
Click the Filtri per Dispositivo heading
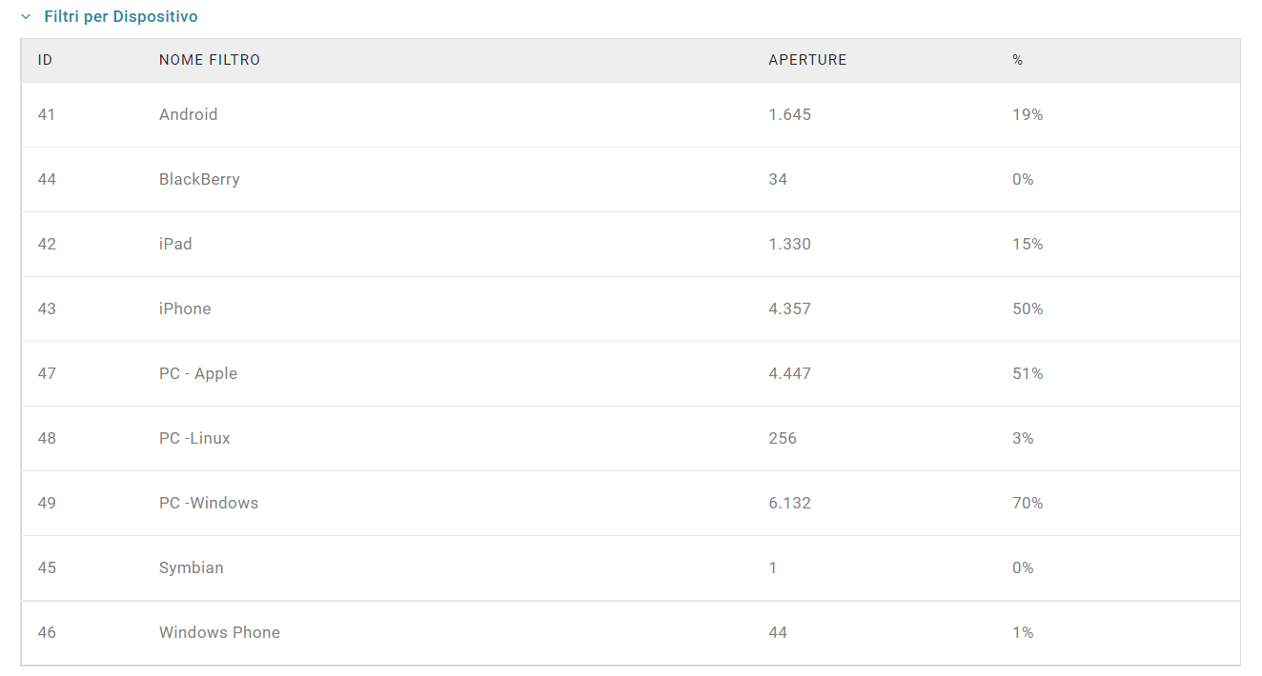(121, 17)
